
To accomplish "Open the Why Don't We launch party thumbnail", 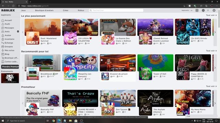I will tap(10, 78).
